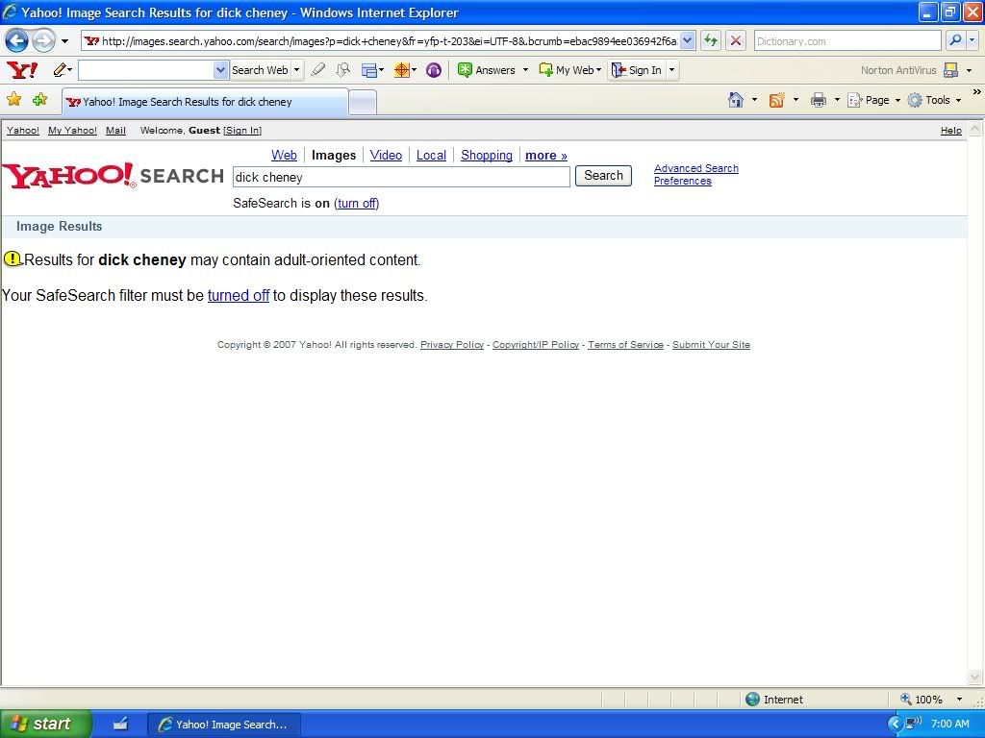
Task: Click the popup blocker icon in Yahoo toolbar
Action: 342,69
